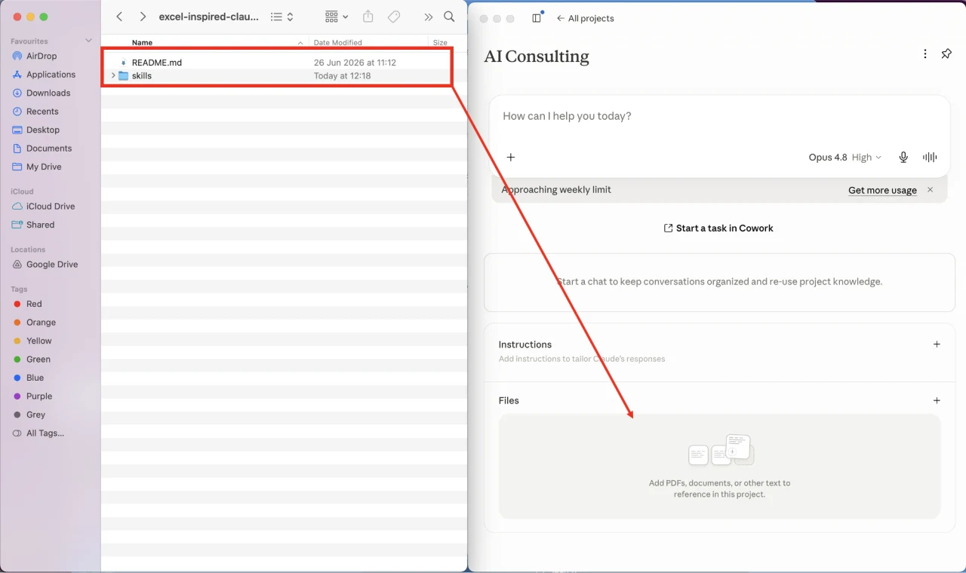Image resolution: width=966 pixels, height=573 pixels.
Task: Open attachment plus menu in chat
Action: pyautogui.click(x=511, y=157)
